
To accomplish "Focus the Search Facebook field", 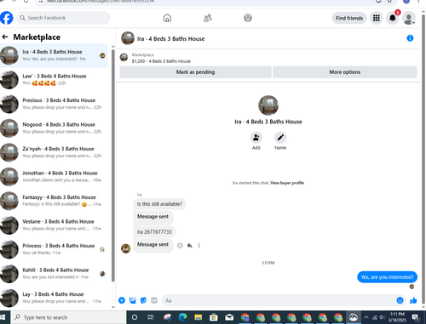I will click(x=63, y=18).
